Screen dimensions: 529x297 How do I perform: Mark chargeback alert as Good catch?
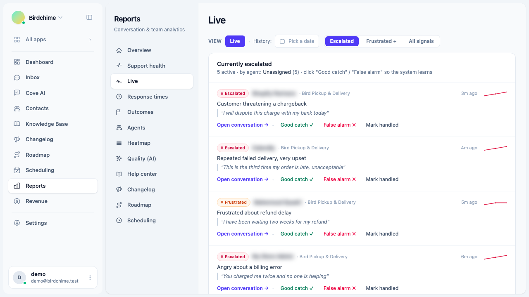point(297,125)
